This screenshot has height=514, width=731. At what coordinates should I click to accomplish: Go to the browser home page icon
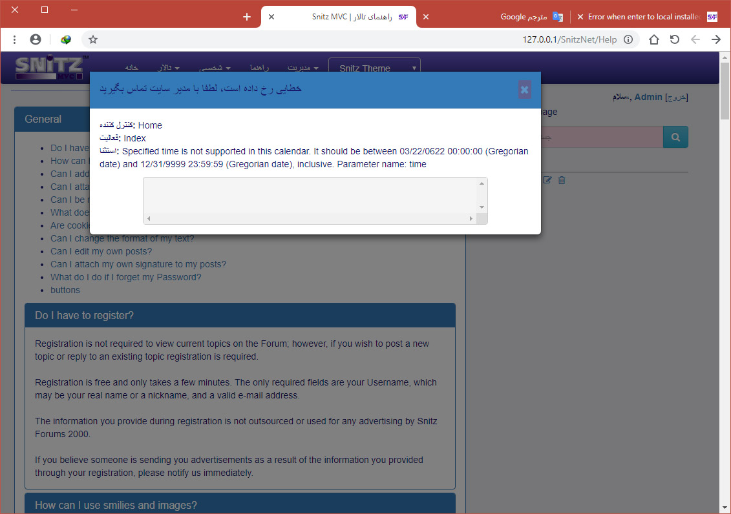point(654,39)
